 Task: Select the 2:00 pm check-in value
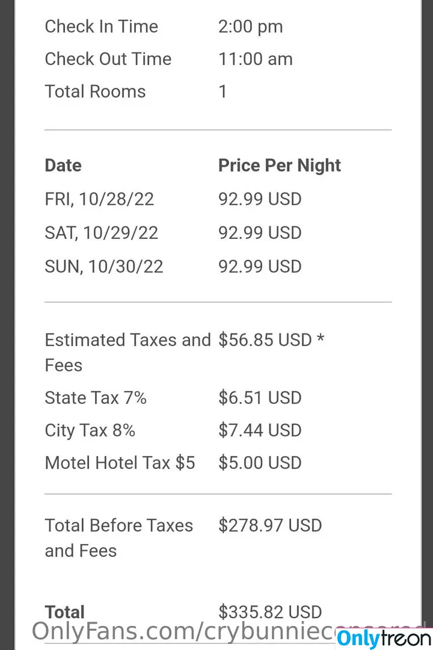tap(251, 27)
